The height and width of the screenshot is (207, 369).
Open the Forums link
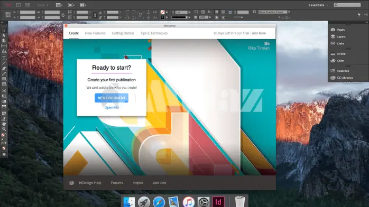(x=117, y=183)
